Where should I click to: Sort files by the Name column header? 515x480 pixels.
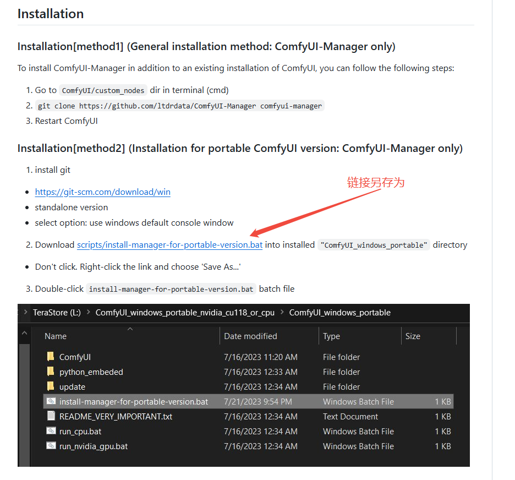(56, 336)
